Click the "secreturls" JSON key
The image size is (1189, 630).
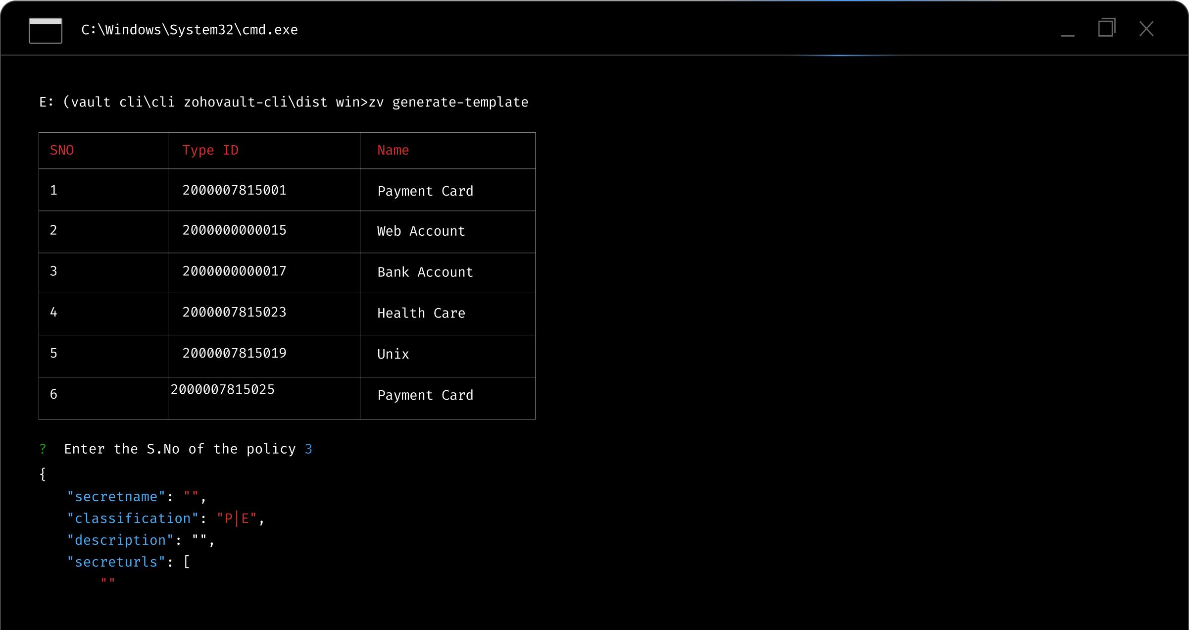point(116,562)
